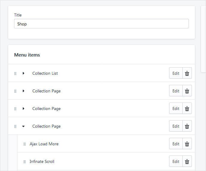
Task: Expand the second Collection Page item
Action: coord(23,109)
